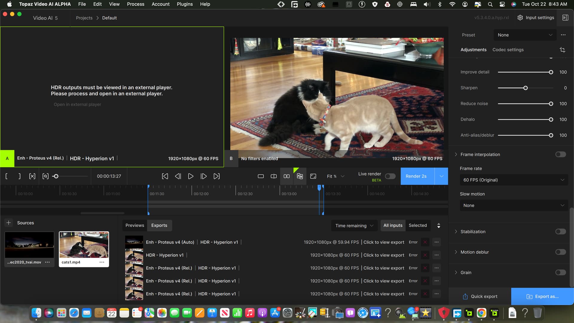Viewport: 574px width, 323px height.
Task: Expand the Motion deblur section
Action: (x=456, y=252)
